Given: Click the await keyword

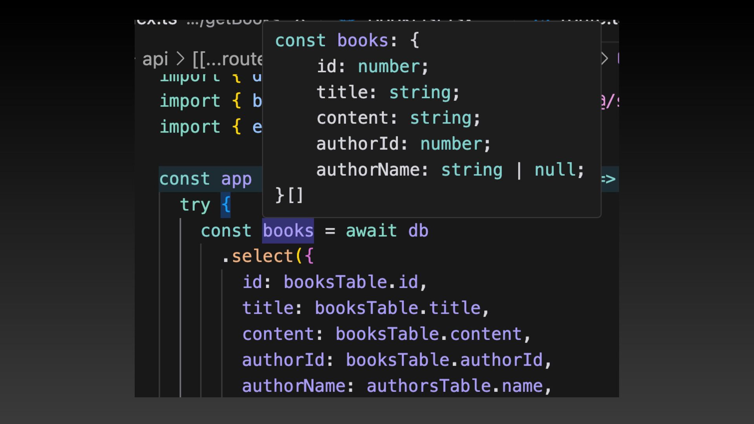Looking at the screenshot, I should (x=371, y=230).
